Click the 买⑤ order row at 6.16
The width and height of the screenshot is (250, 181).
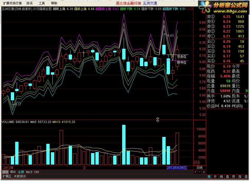point(226,61)
